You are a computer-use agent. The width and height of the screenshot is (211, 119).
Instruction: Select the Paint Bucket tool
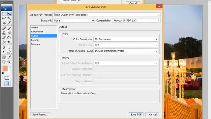click(9, 37)
